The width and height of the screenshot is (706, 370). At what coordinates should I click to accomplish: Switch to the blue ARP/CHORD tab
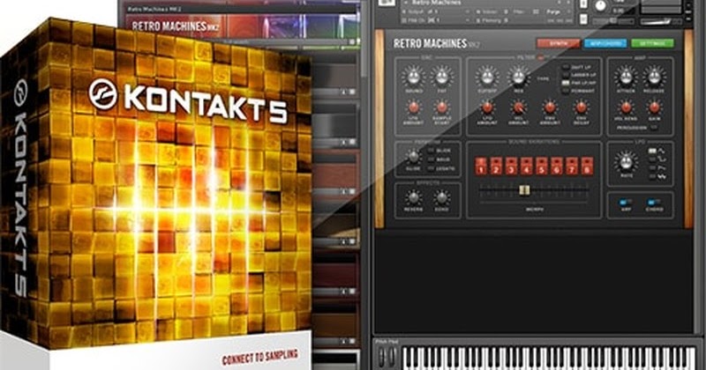point(605,43)
